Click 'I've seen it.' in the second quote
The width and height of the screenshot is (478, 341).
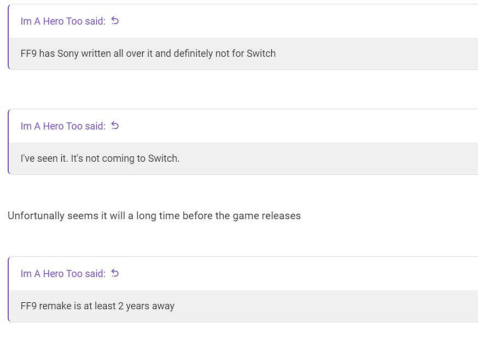point(44,158)
